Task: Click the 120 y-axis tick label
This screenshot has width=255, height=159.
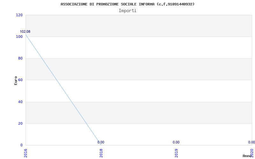Action: pyautogui.click(x=19, y=15)
